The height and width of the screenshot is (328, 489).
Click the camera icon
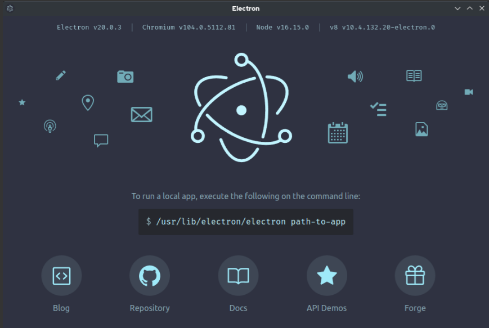tap(125, 77)
